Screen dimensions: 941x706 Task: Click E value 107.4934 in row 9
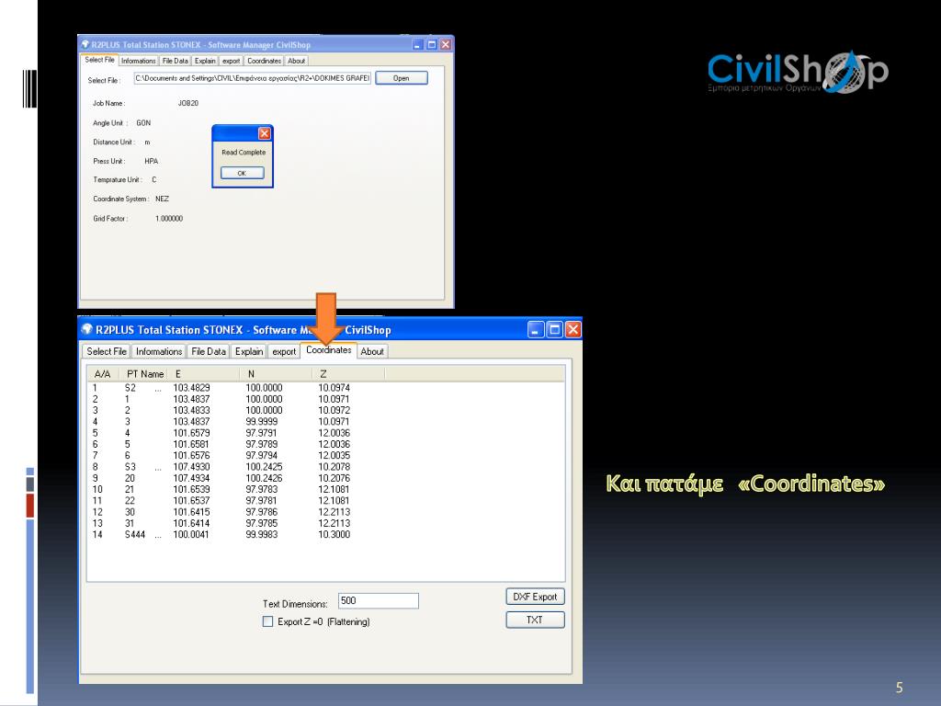[191, 478]
